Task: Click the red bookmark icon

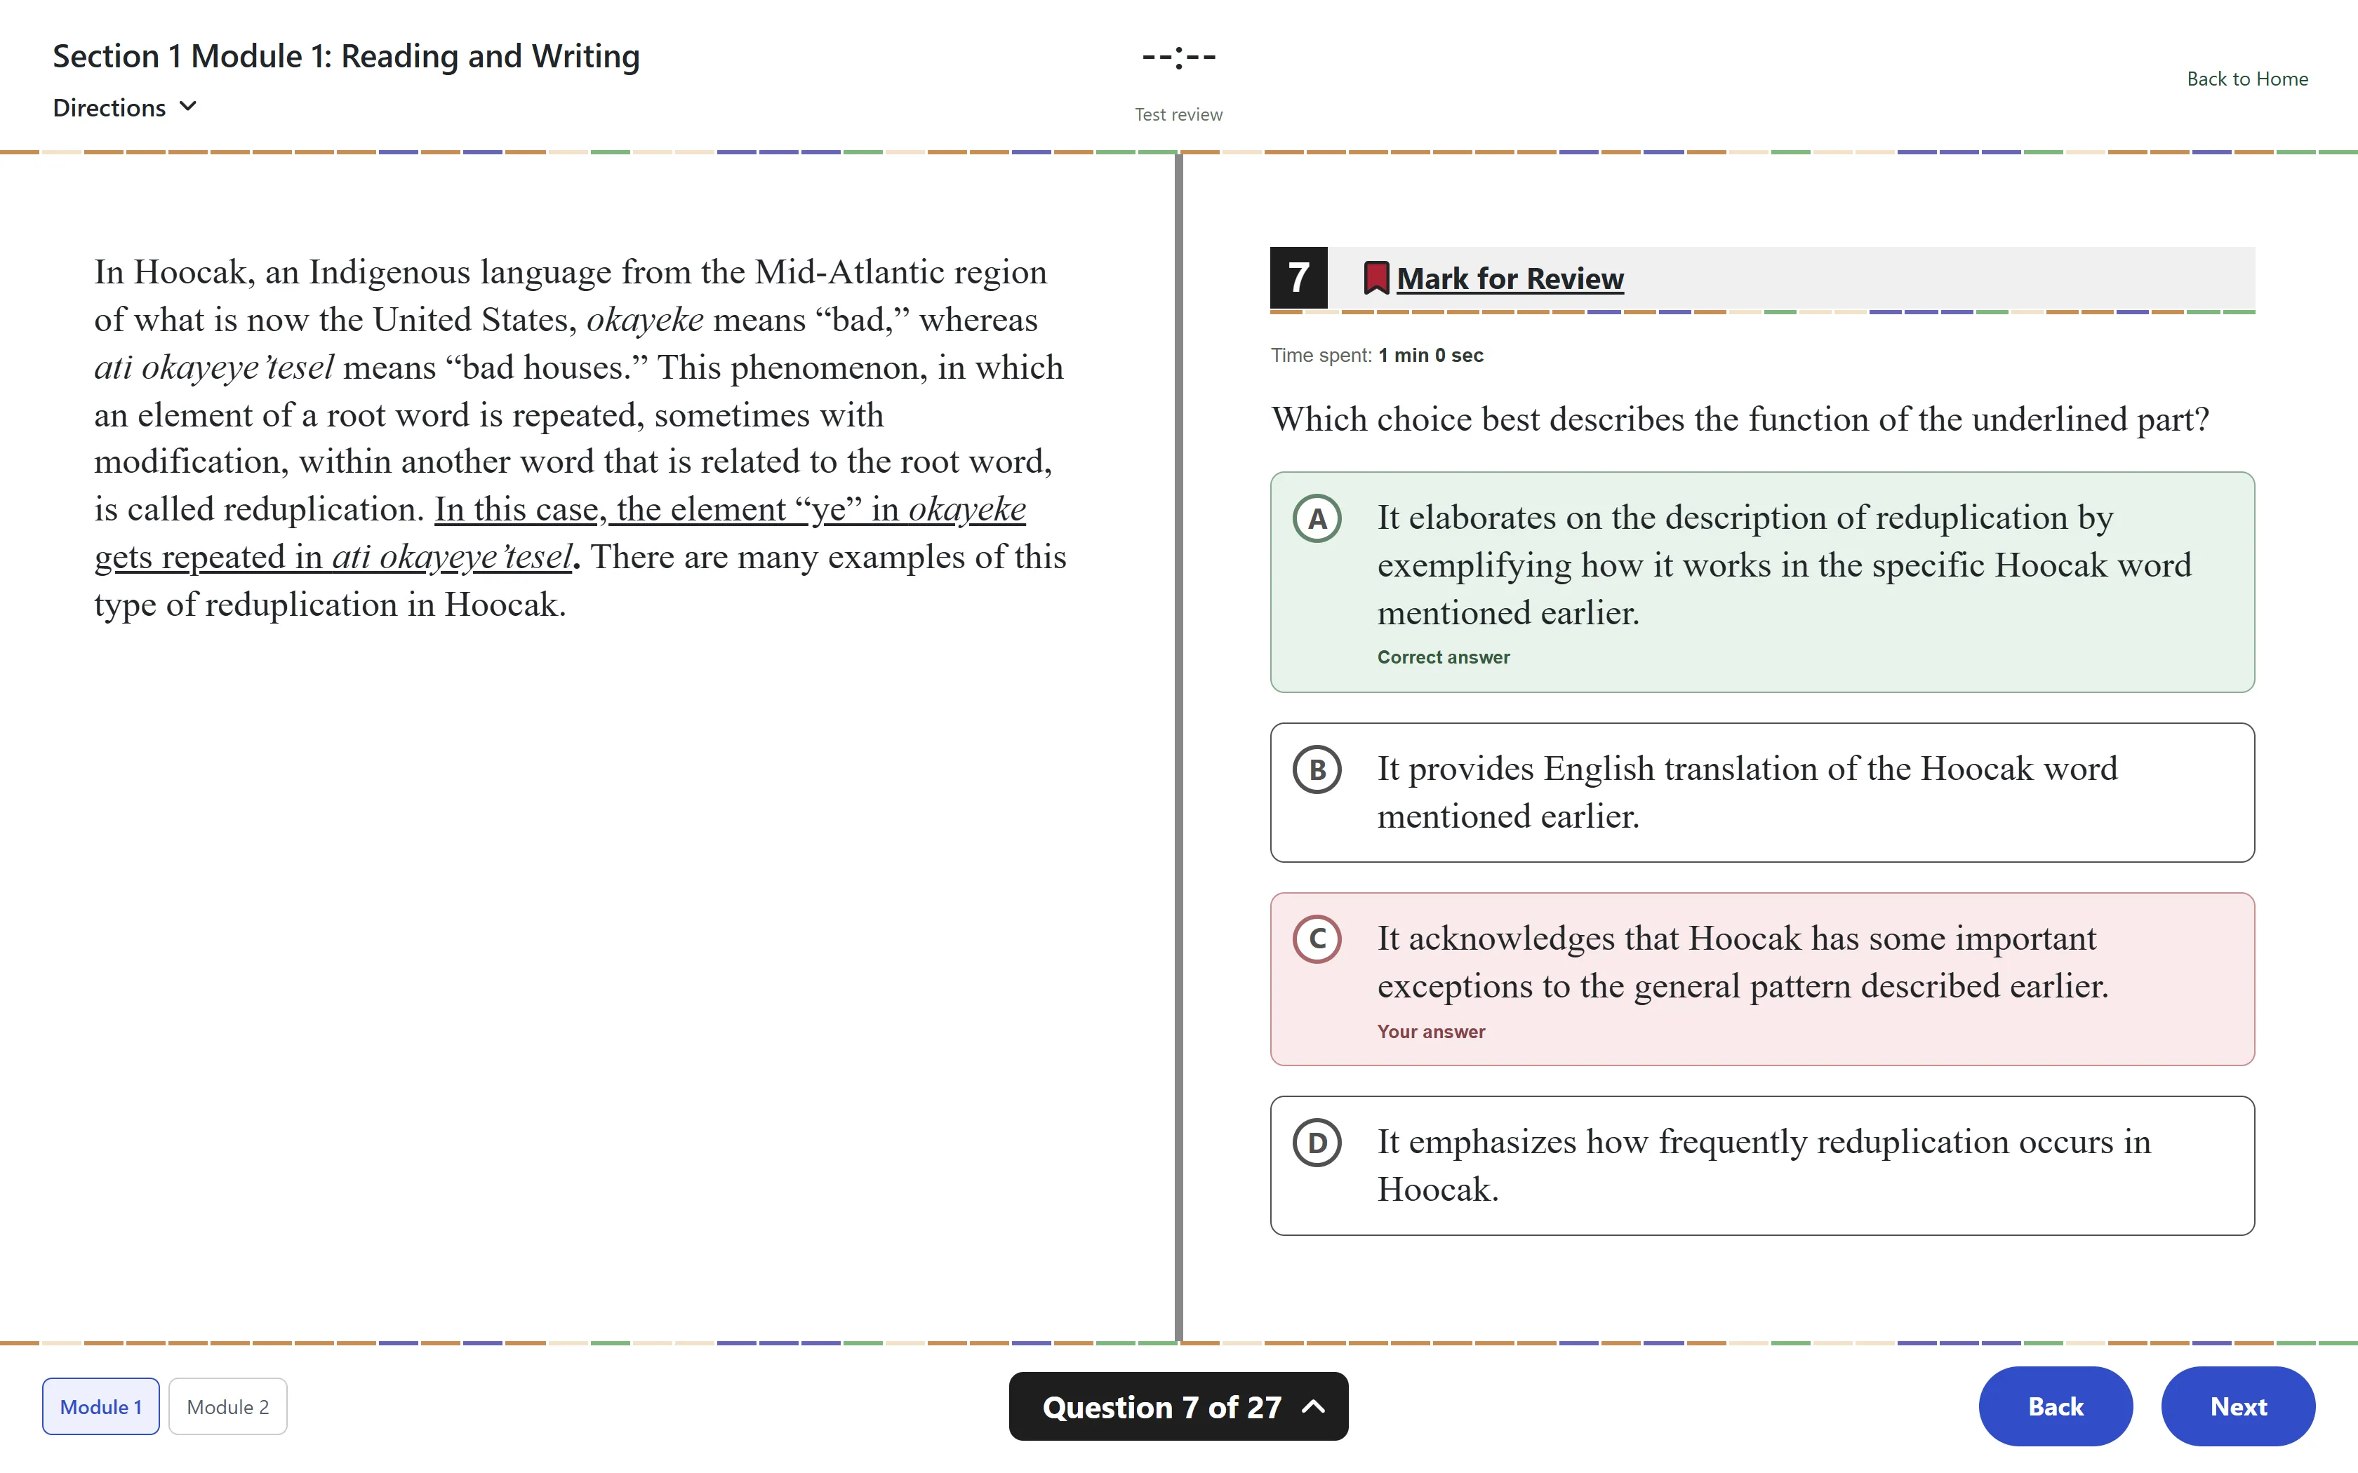Action: 1375,278
